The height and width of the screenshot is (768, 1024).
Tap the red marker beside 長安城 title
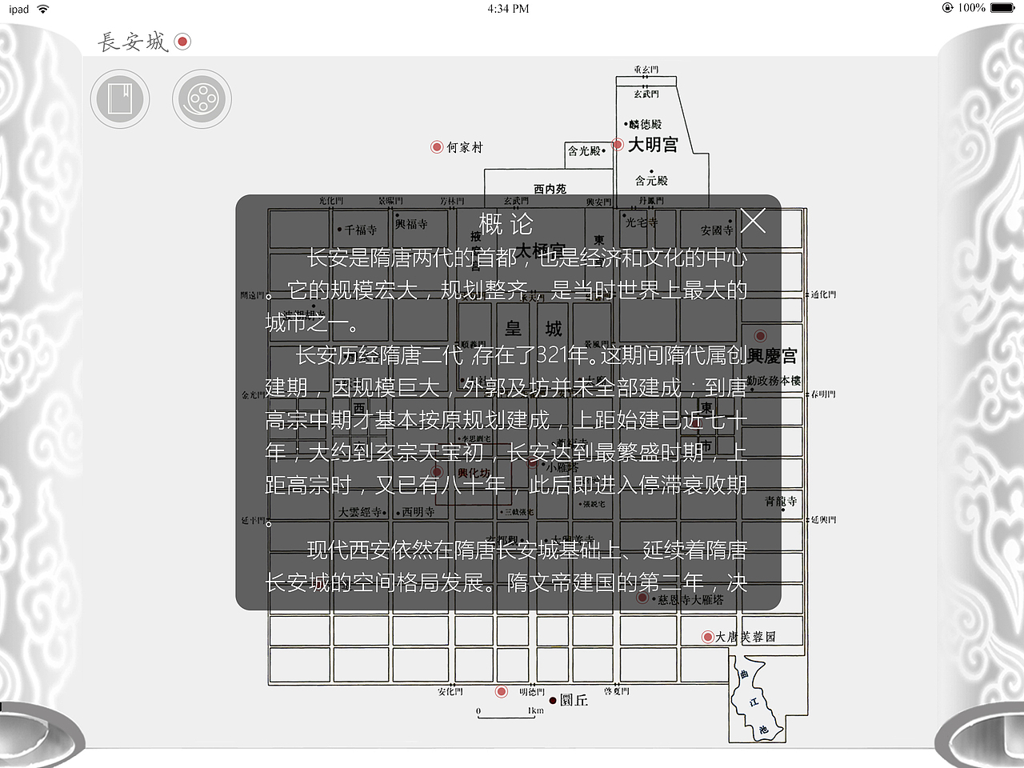(182, 42)
